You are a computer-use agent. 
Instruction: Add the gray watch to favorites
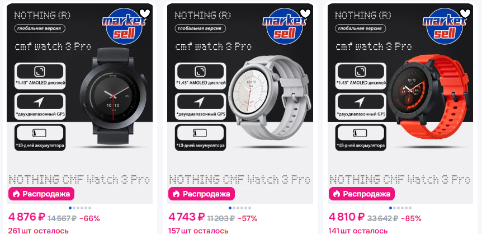[305, 13]
